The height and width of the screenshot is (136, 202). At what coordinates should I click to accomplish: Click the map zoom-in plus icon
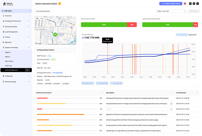click(x=74, y=18)
